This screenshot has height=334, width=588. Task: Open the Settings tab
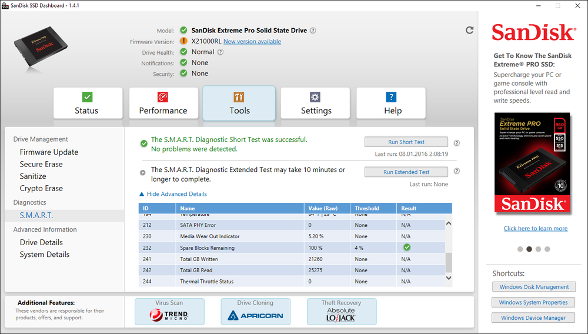coord(315,103)
